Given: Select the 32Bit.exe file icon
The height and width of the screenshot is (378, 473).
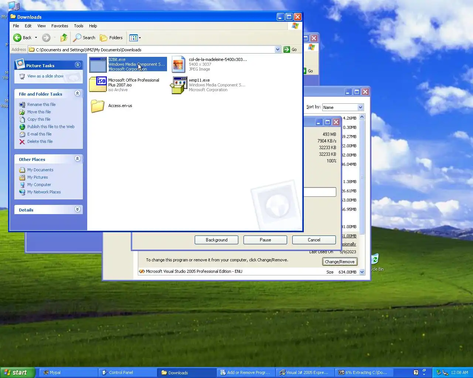Looking at the screenshot, I should point(98,65).
